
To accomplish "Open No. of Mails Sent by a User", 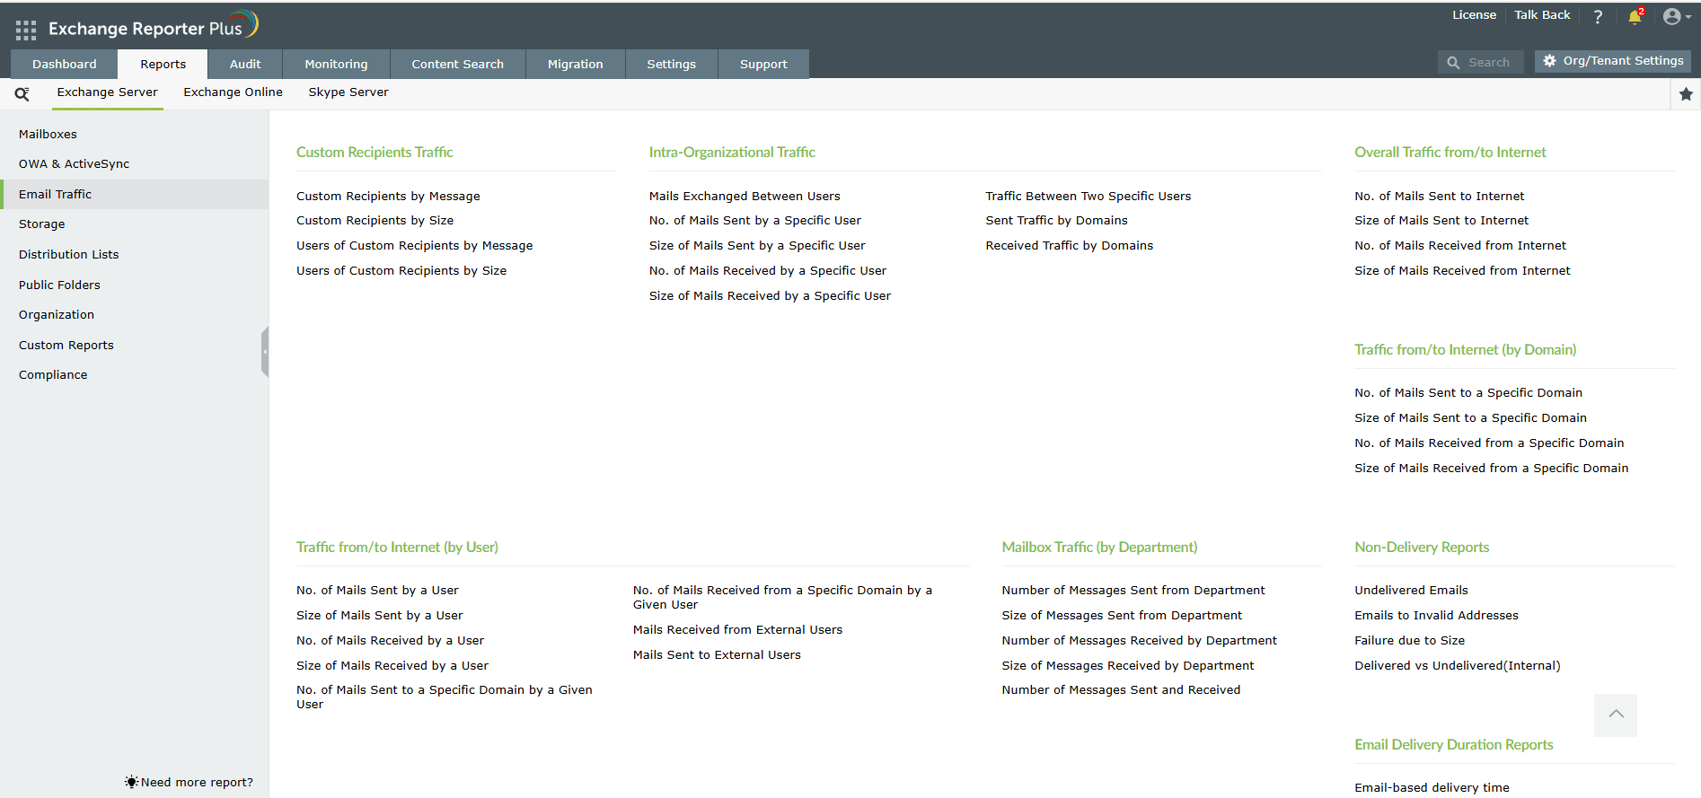I will [x=377, y=591].
